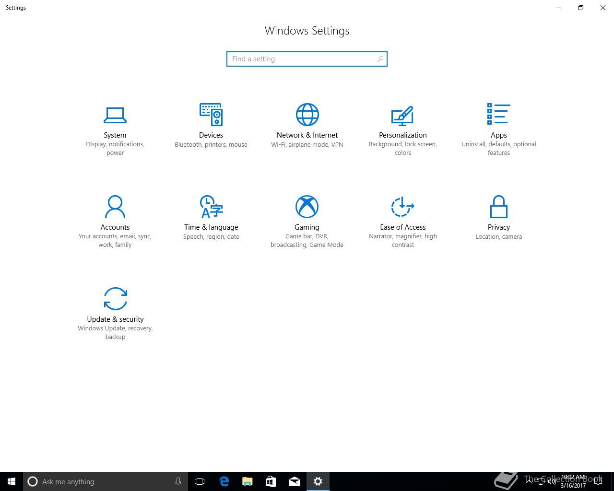Viewport: 614px width, 491px height.
Task: Open the System settings category
Action: [x=115, y=130]
